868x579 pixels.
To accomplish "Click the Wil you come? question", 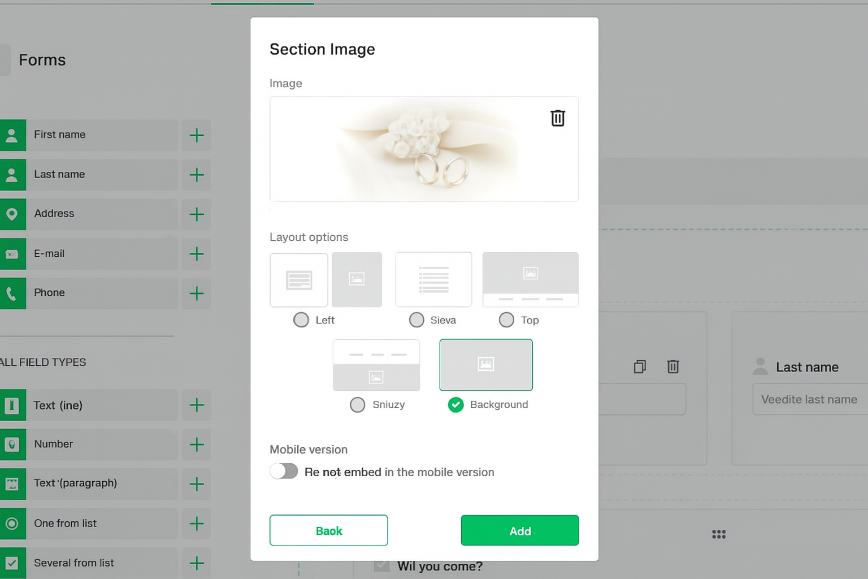I will pos(440,566).
